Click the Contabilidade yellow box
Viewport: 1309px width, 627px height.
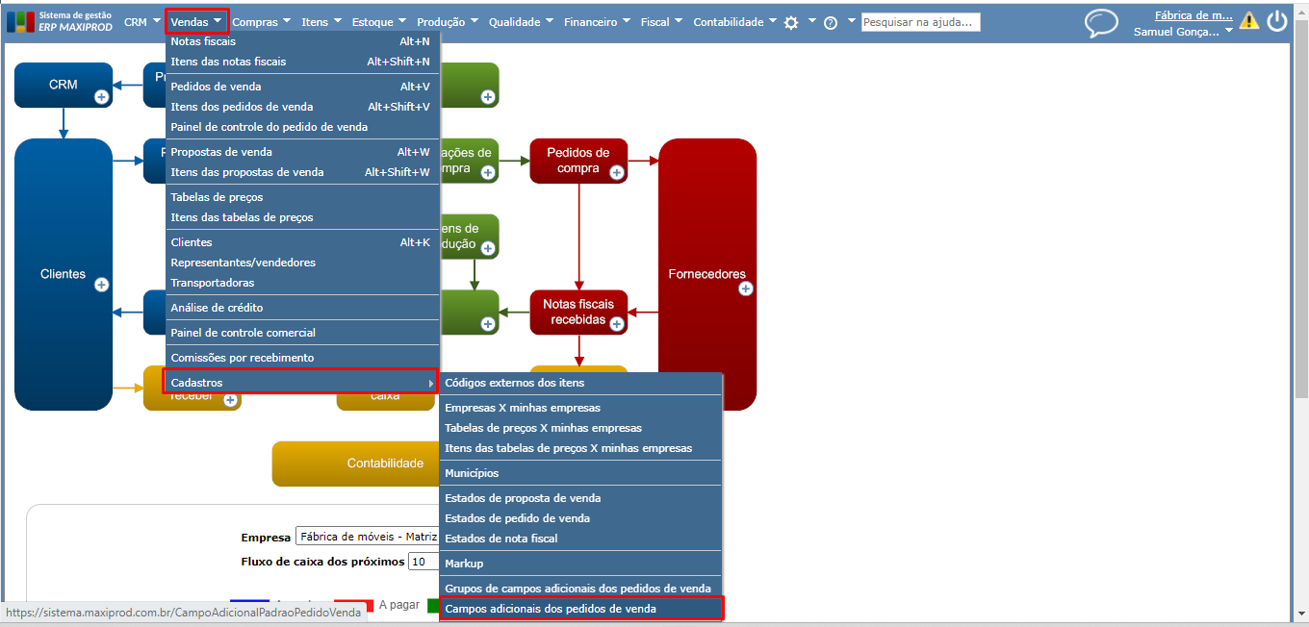tap(355, 464)
